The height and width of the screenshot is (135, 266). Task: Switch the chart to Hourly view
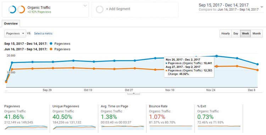pos(226,34)
